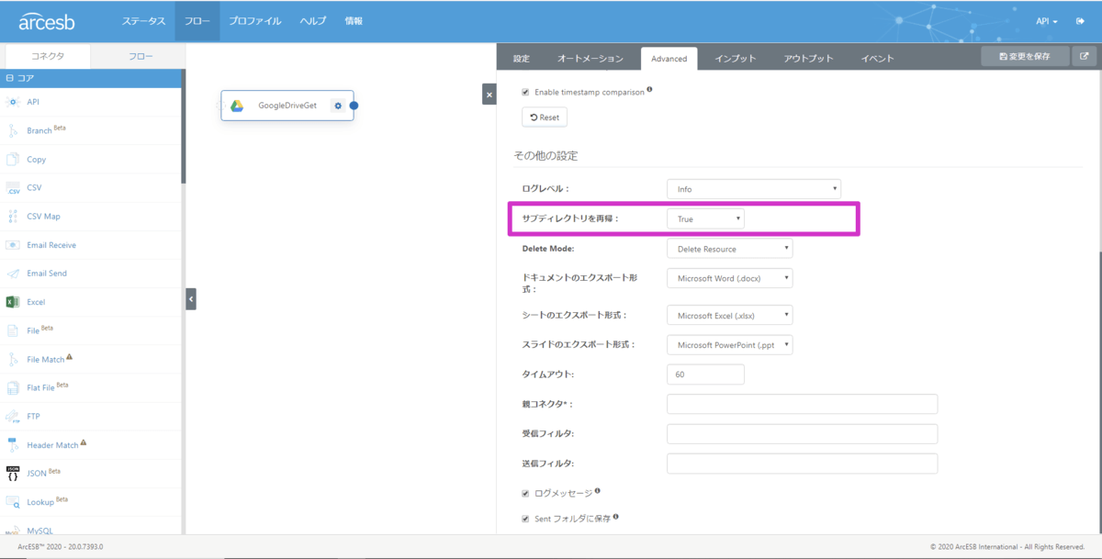Select the Flat File connector icon
This screenshot has width=1102, height=559.
[13, 387]
